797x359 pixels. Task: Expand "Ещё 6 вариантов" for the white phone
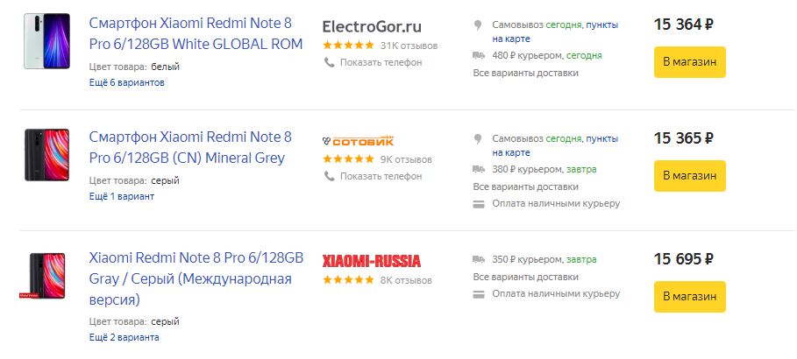126,83
